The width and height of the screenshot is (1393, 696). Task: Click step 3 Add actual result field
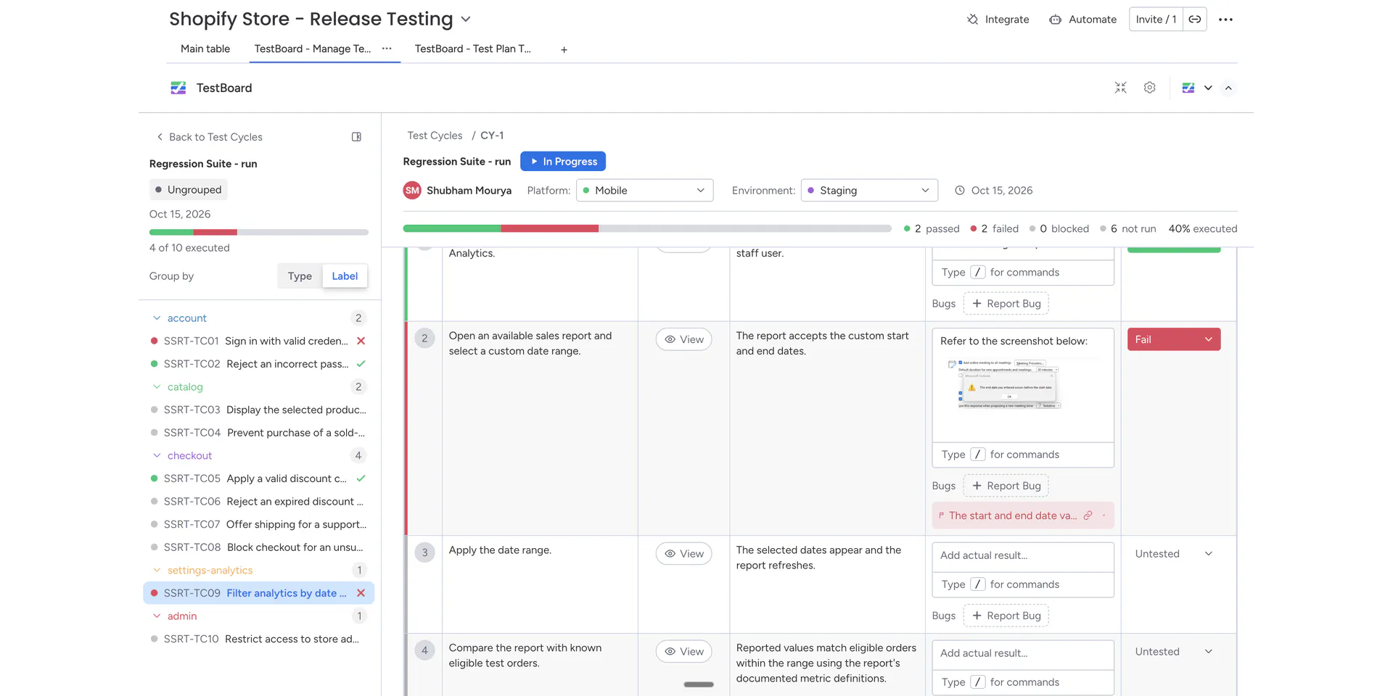(1023, 556)
